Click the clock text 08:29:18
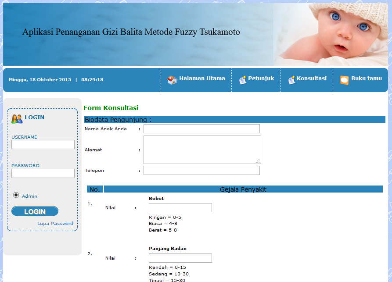 pyautogui.click(x=92, y=80)
